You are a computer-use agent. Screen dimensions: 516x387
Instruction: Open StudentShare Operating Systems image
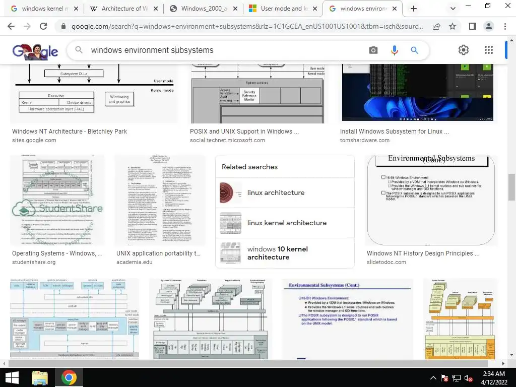57,201
